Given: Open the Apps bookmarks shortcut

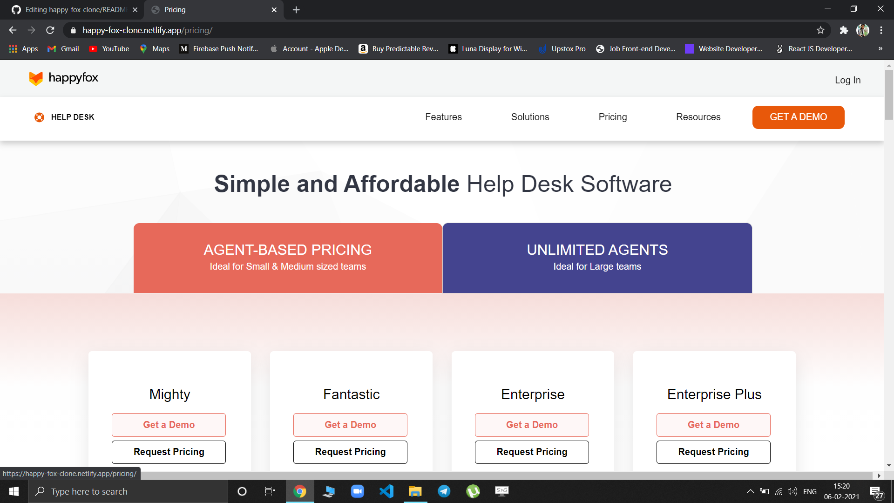Looking at the screenshot, I should (x=23, y=49).
